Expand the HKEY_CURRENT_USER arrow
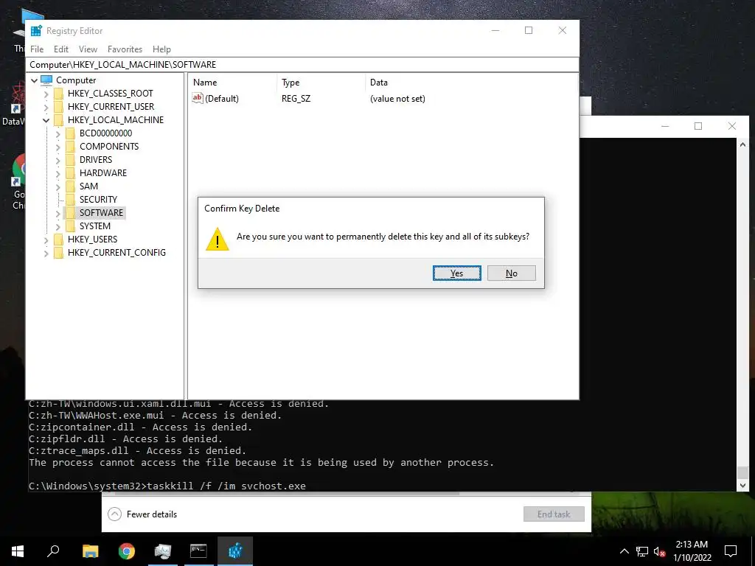Screen dimensions: 755x566 (x=46, y=107)
